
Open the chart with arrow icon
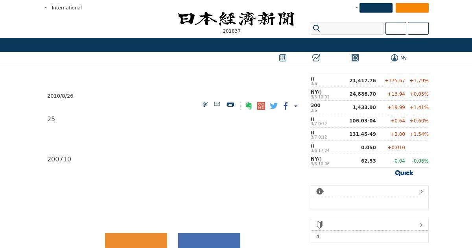coord(316,58)
